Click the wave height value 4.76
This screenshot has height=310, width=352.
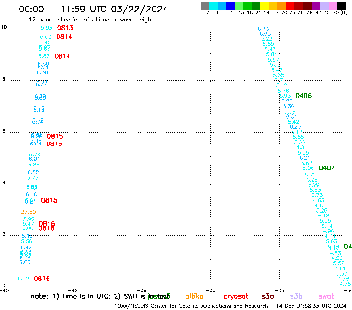click(343, 279)
